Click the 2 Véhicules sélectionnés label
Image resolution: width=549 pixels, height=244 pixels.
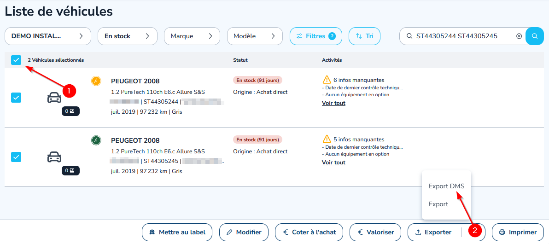point(56,60)
